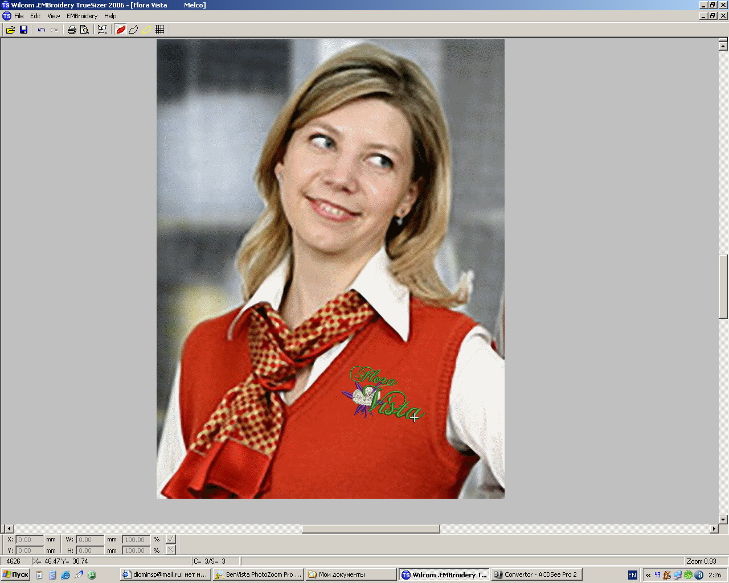This screenshot has height=583, width=729.
Task: Click Wilcom .EMBroidery taskbar button
Action: (x=444, y=574)
